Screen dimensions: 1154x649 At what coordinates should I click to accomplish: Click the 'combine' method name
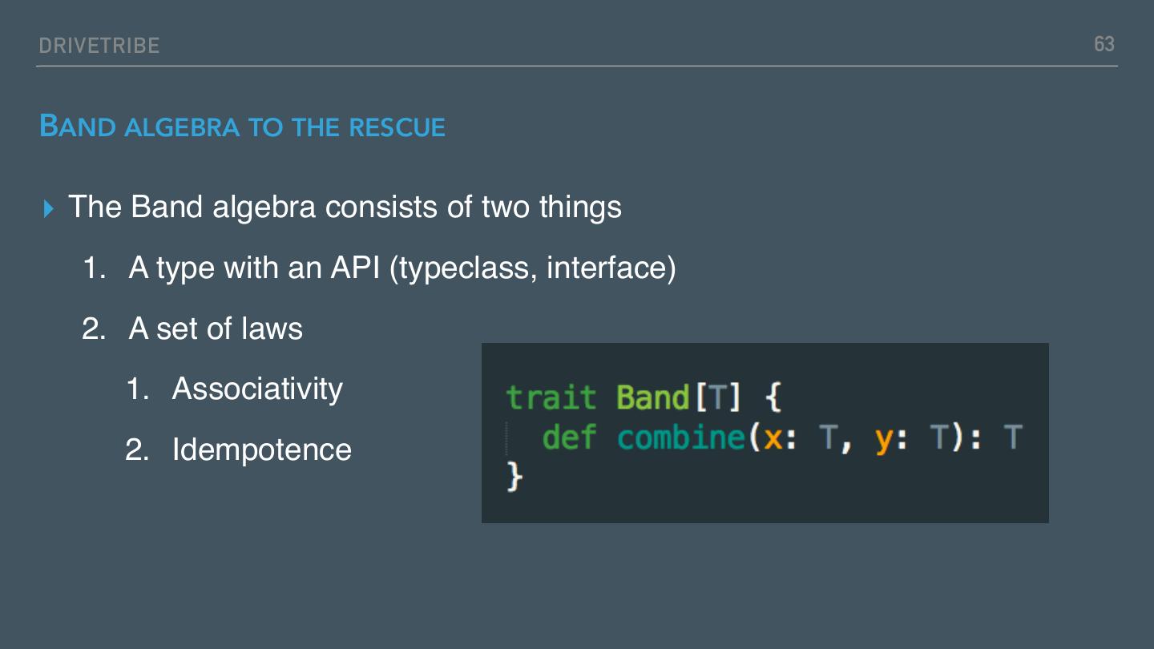click(683, 437)
